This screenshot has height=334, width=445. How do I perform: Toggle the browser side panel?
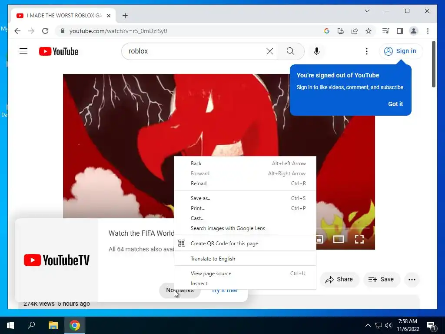400,31
